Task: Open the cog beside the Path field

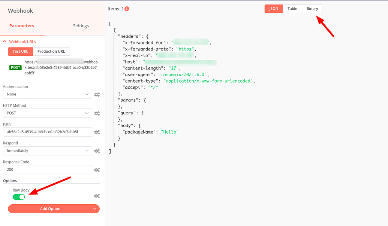Action: [x=97, y=132]
